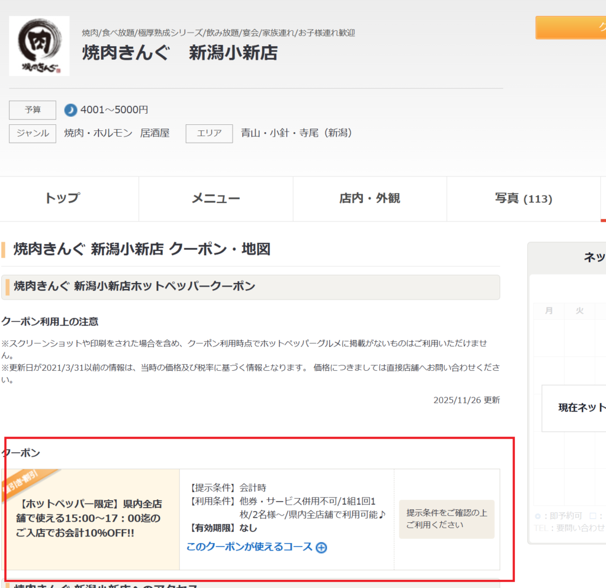606x588 pixels.
Task: Click the moon dinner budget icon
Action: click(70, 110)
